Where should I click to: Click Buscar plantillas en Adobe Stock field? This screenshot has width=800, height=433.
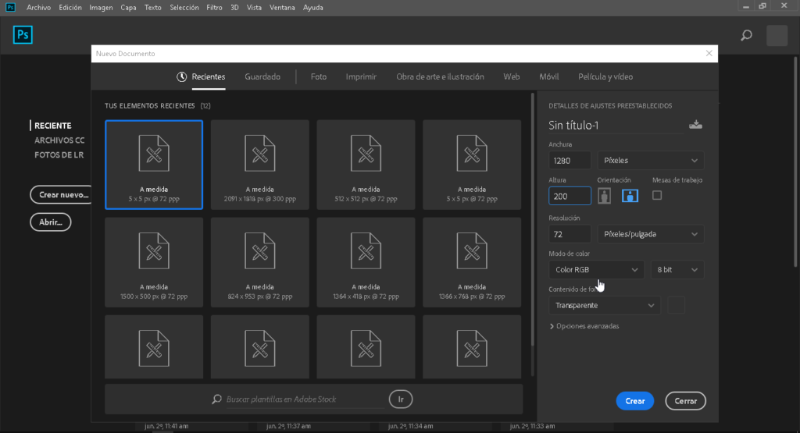click(305, 399)
